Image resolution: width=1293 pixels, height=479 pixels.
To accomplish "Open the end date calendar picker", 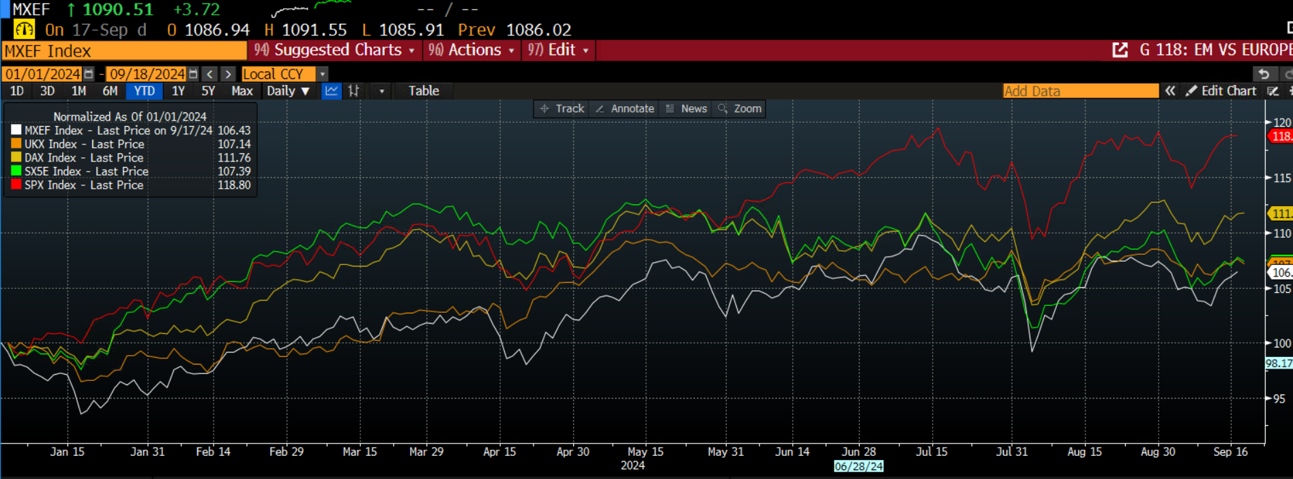I will [193, 74].
